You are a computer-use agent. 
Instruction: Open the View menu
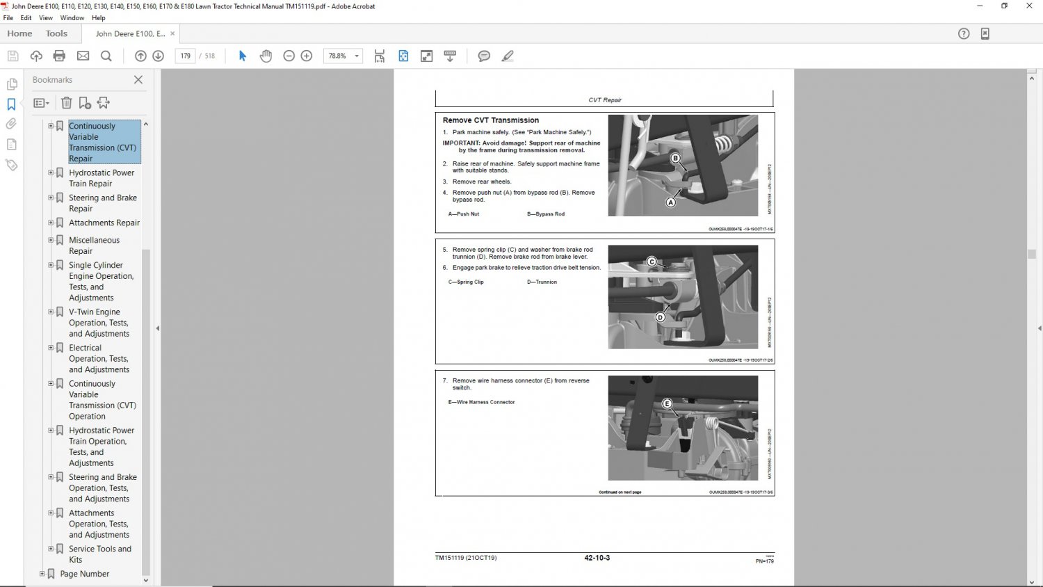coord(46,18)
